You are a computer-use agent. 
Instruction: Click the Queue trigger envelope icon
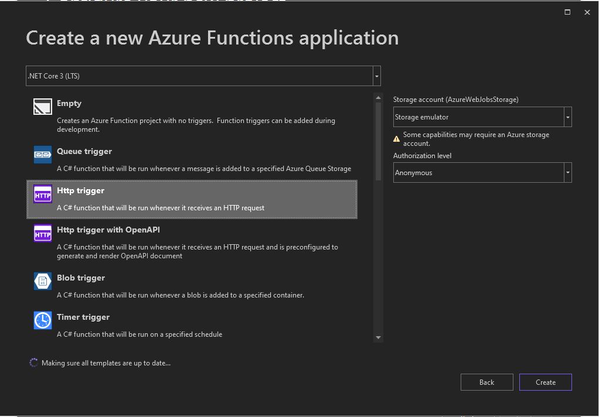click(x=43, y=155)
